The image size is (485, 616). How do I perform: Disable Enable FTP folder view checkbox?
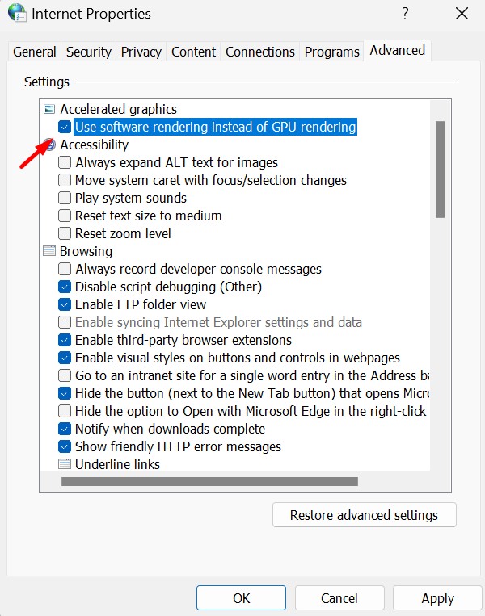point(65,304)
